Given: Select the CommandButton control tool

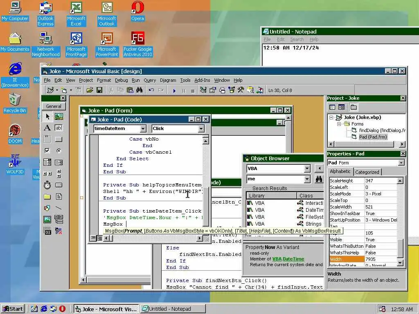Looking at the screenshot, I should [x=59, y=139].
